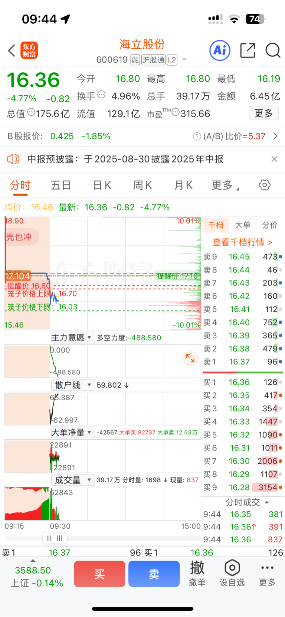The image size is (285, 617).
Task: Expand the 上证 index bar arrow
Action: point(33,561)
